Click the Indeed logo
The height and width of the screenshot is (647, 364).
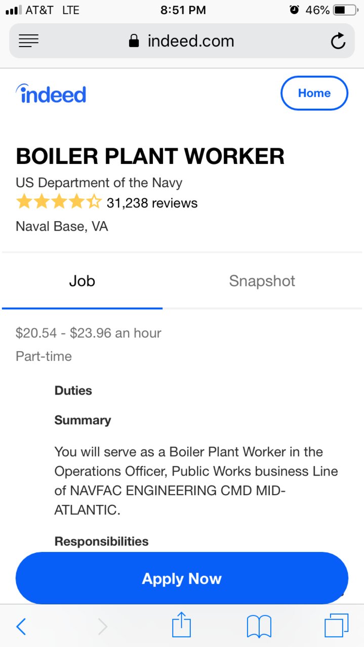(x=51, y=94)
